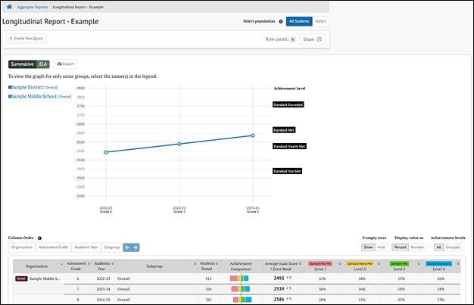Select All Students population
Image resolution: width=474 pixels, height=305 pixels.
(299, 22)
